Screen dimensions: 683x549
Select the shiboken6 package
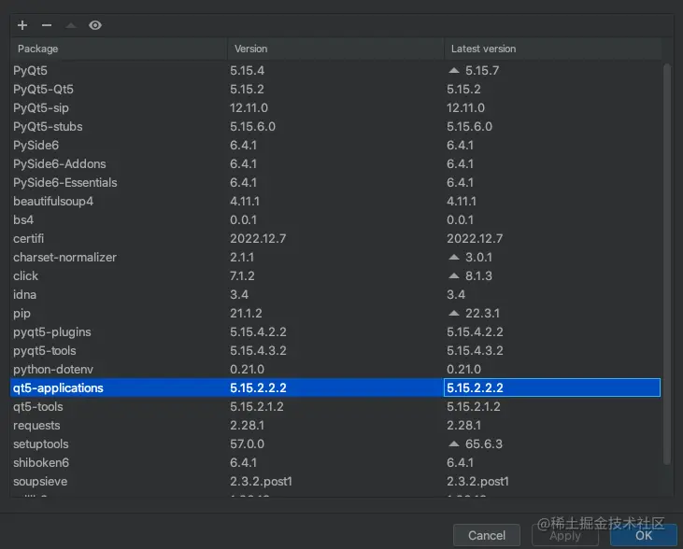(41, 463)
